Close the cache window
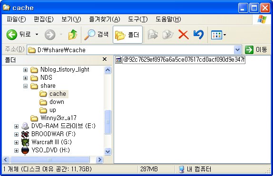The width and height of the screenshot is (273, 176). click(x=265, y=8)
